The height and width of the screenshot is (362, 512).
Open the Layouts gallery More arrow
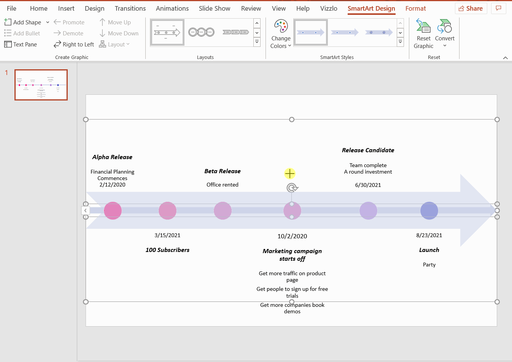tap(257, 42)
